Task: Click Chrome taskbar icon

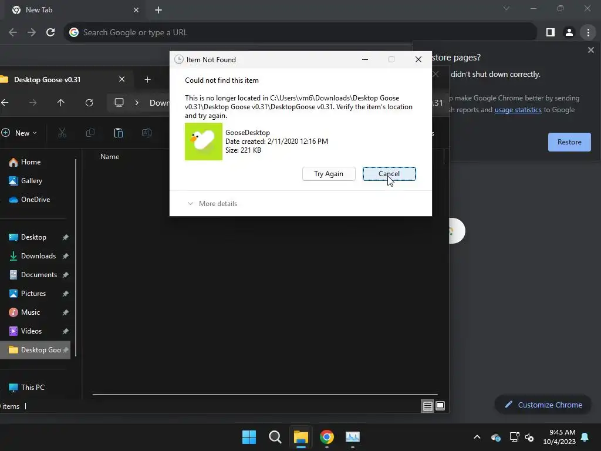Action: pos(326,437)
